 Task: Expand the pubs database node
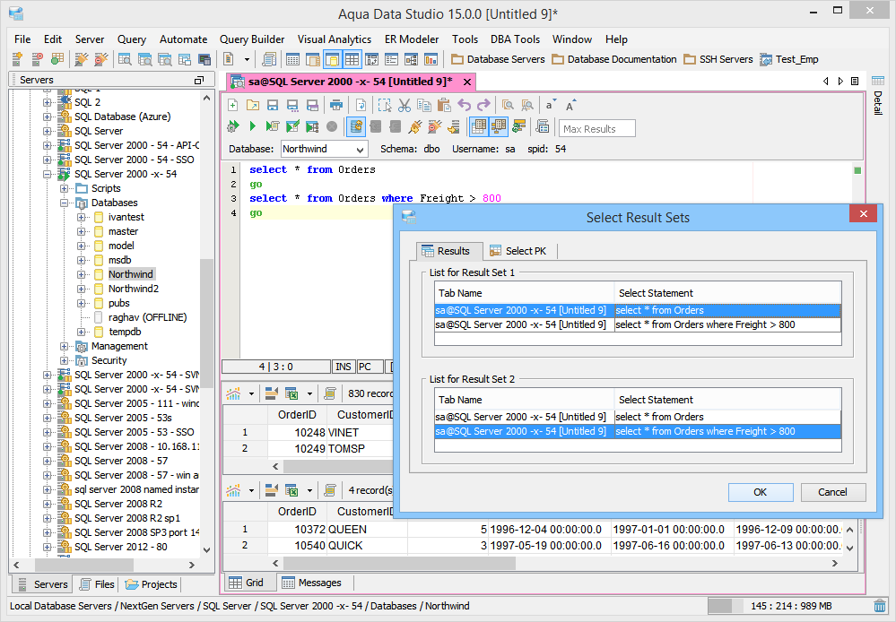(82, 303)
